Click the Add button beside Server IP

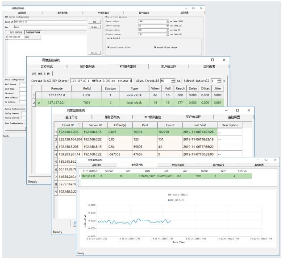pos(94,21)
